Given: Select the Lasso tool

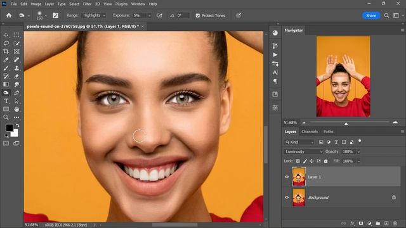Looking at the screenshot, I should 6,43.
